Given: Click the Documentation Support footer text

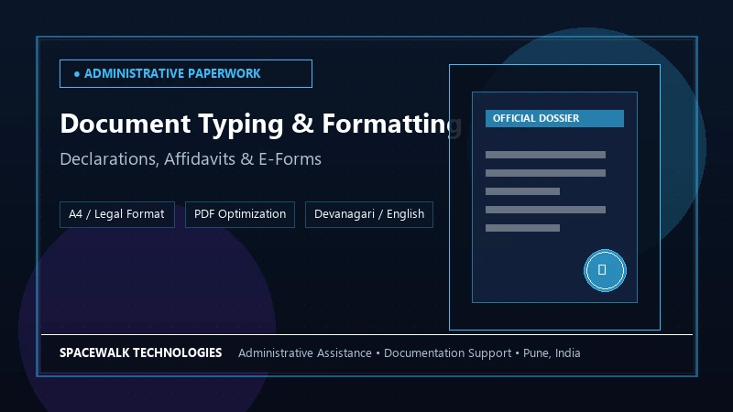Looking at the screenshot, I should click(447, 353).
